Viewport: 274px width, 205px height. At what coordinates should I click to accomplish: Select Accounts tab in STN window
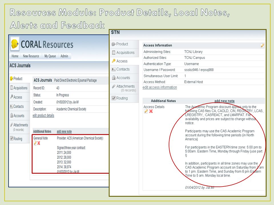coord(125,78)
